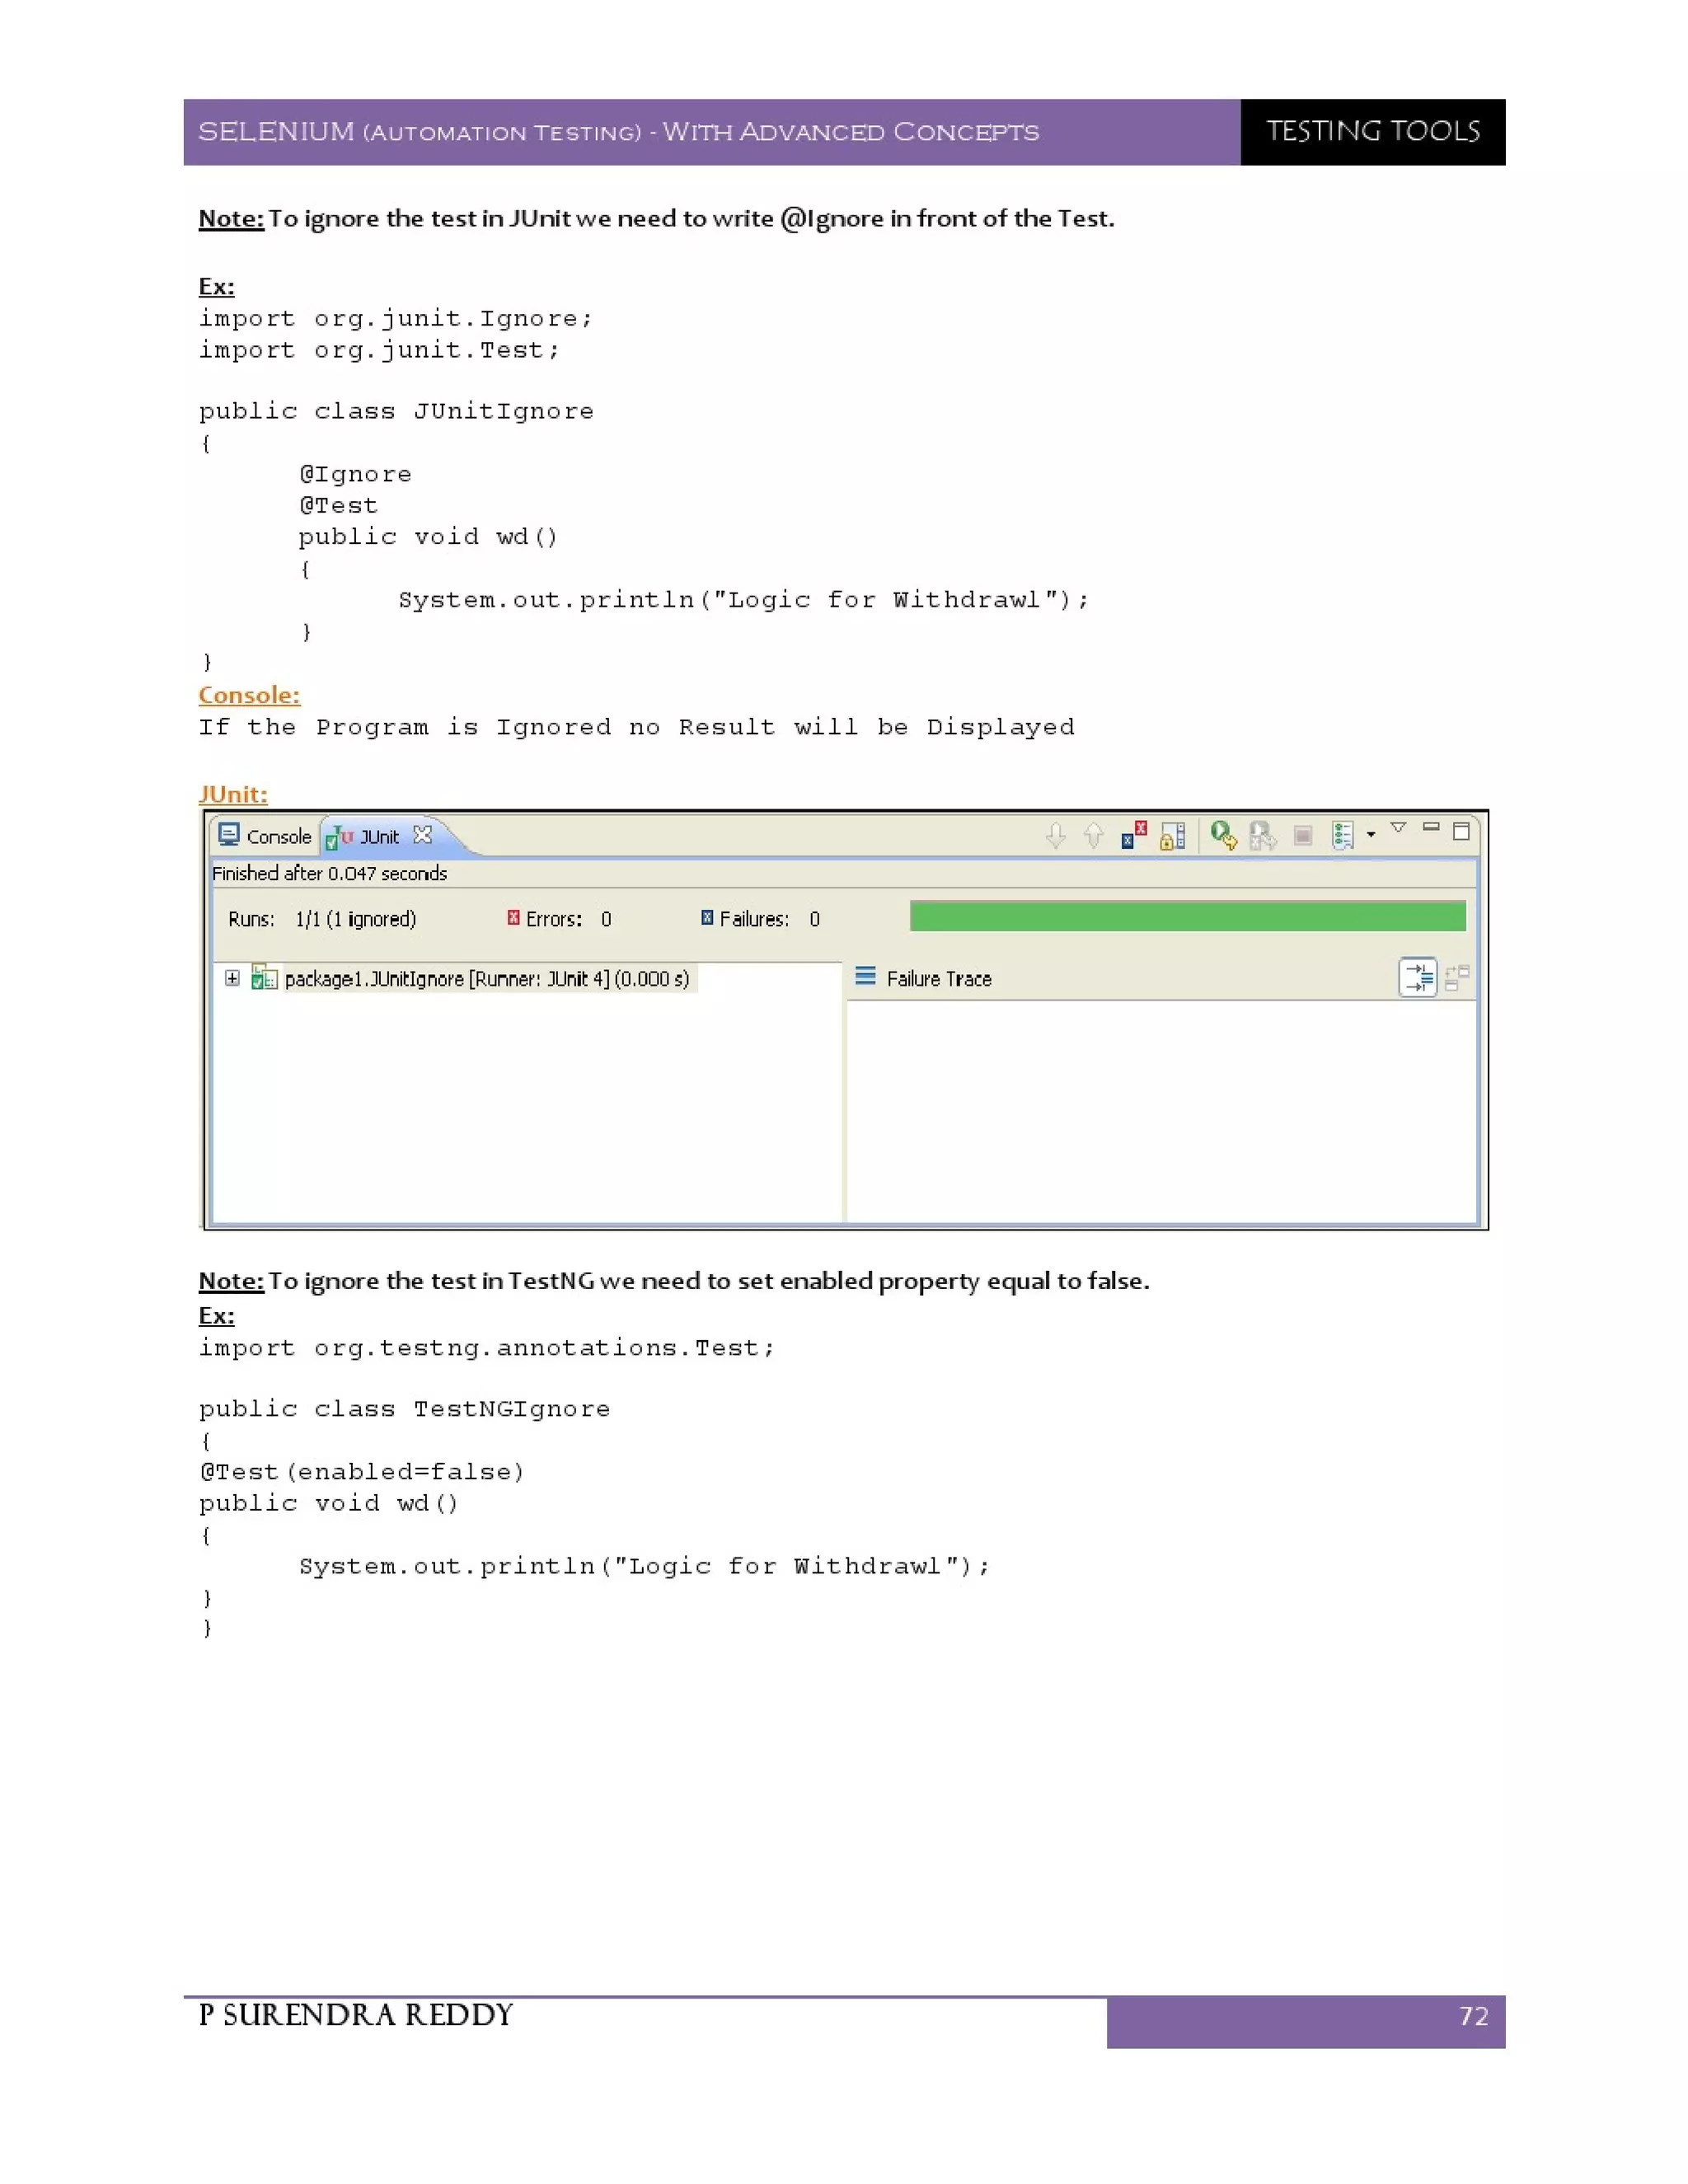Click '@Test(enabled=false)' code line

pyautogui.click(x=361, y=1472)
